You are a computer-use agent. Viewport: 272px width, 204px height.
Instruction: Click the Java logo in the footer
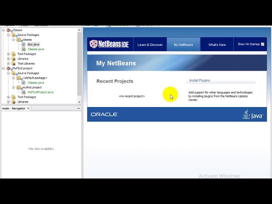pyautogui.click(x=253, y=114)
